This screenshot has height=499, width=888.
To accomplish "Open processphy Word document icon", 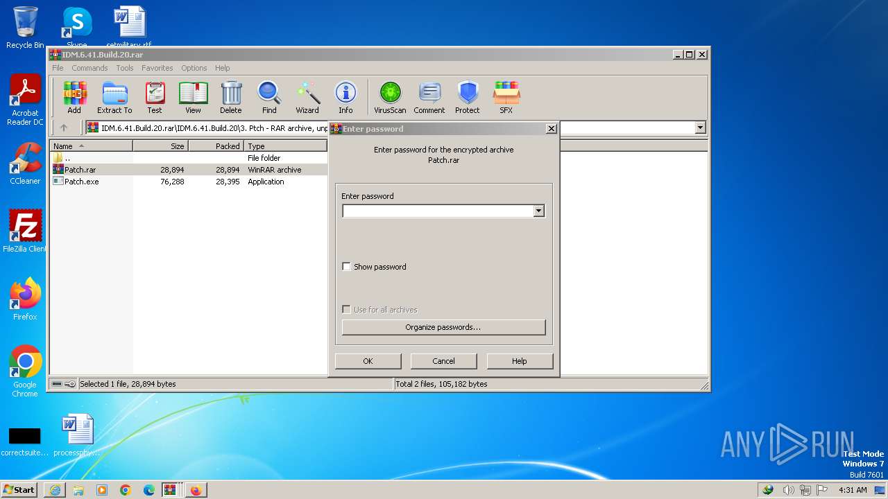I will (x=76, y=435).
